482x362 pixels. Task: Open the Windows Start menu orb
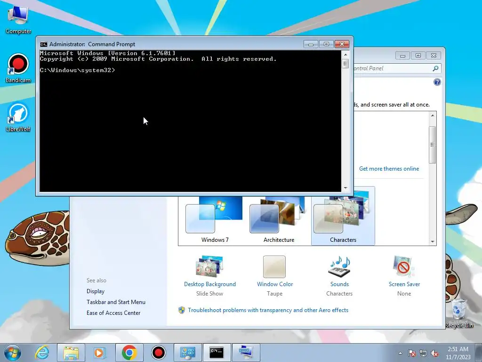[12, 353]
